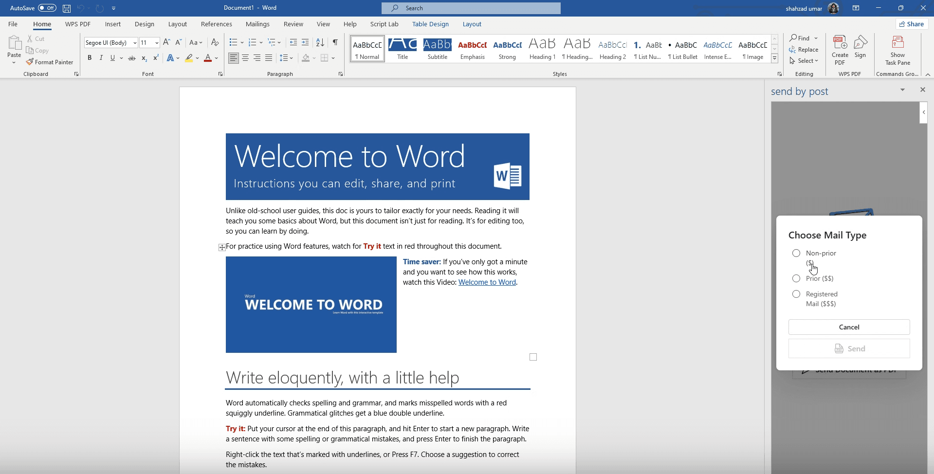
Task: Apply the Heading 1 style
Action: (542, 48)
